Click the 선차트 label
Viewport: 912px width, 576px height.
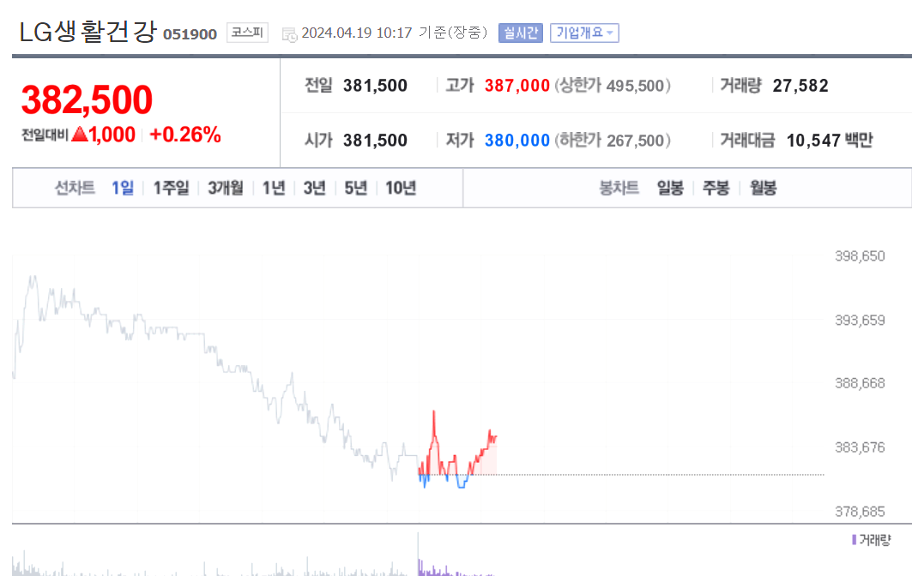click(75, 188)
